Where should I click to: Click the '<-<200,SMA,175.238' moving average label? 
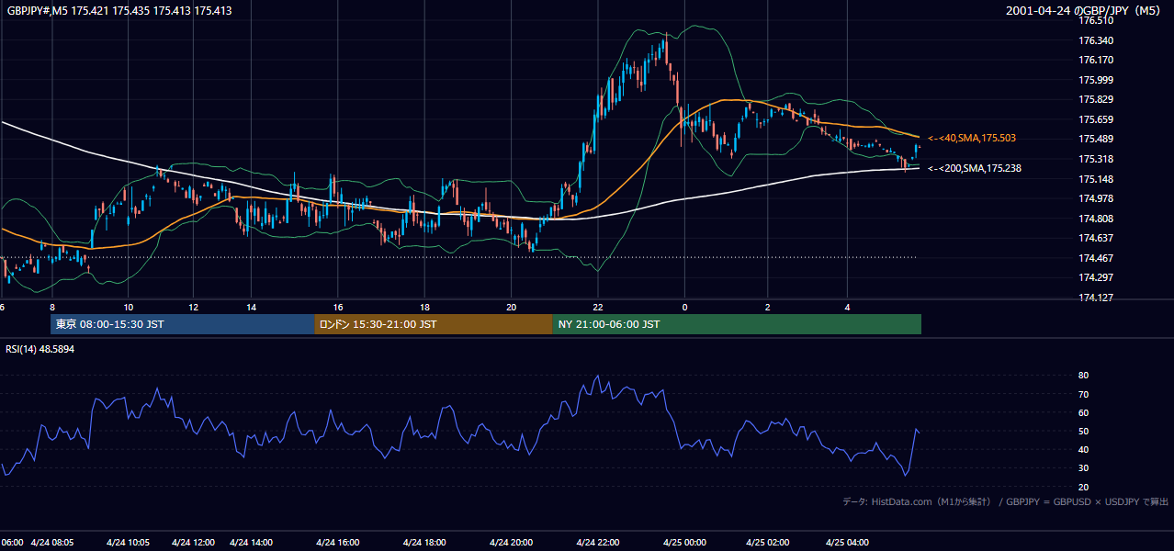tap(974, 168)
